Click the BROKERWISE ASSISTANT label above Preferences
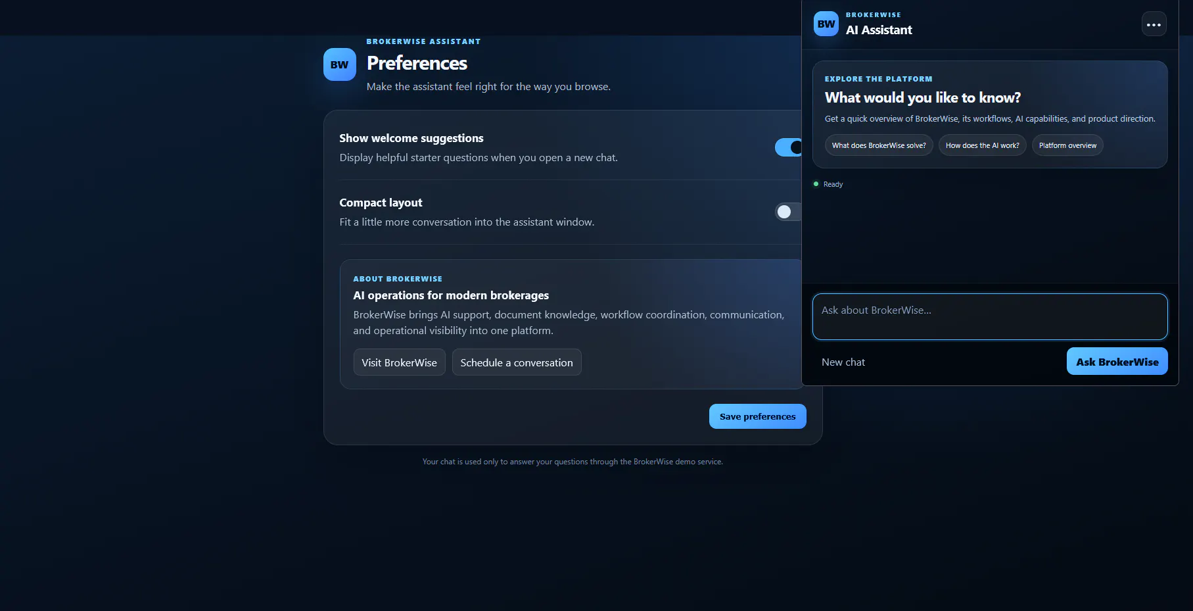The height and width of the screenshot is (611, 1193). click(x=423, y=41)
